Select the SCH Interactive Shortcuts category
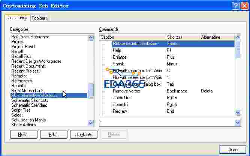 coord(49,95)
